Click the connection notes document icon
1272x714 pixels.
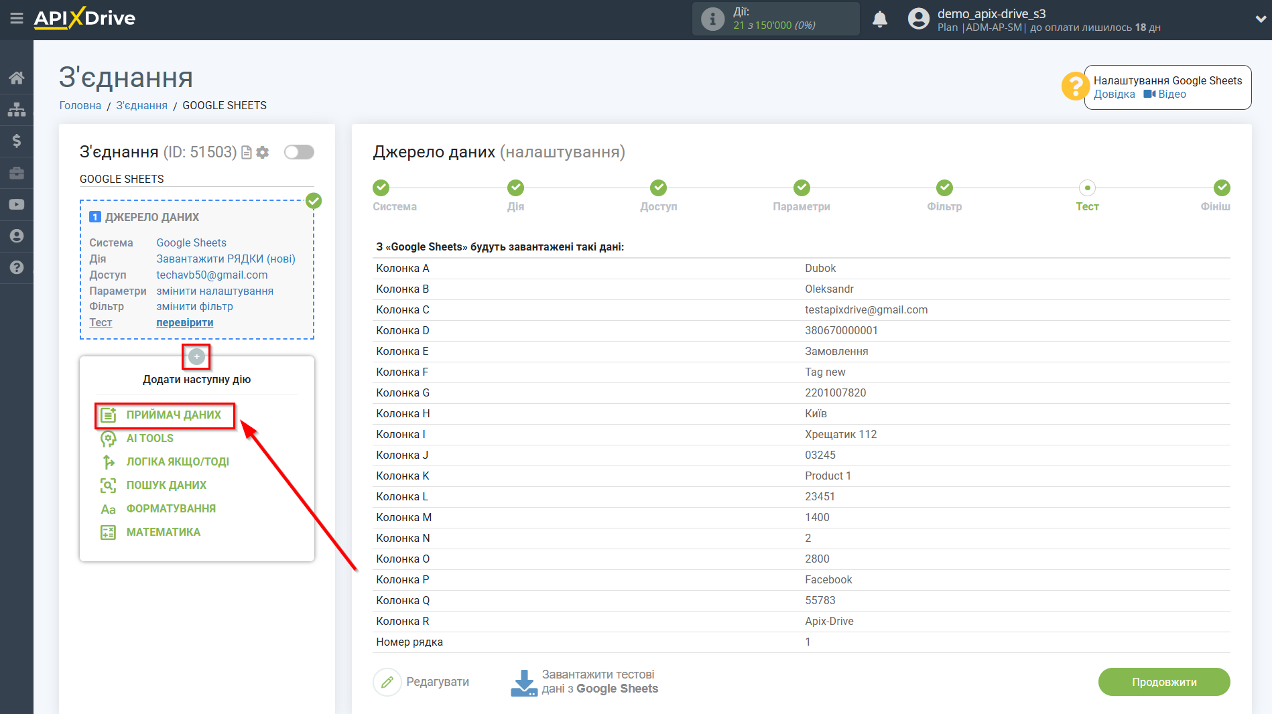pos(247,153)
